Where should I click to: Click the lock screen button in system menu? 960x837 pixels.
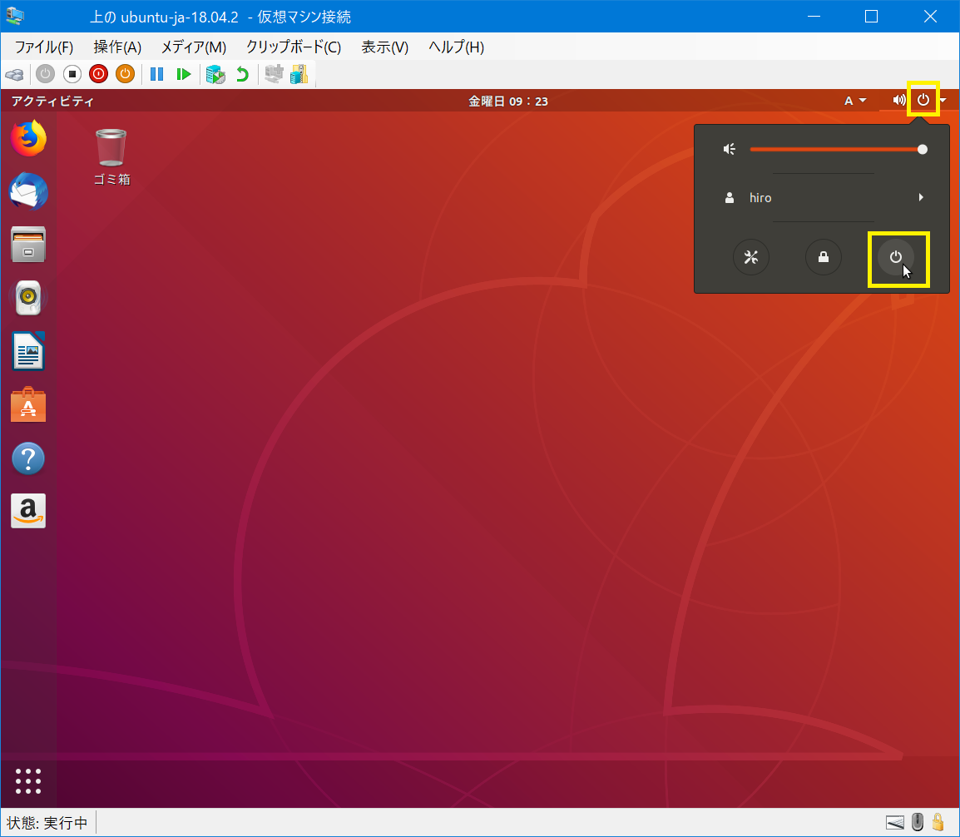(x=823, y=257)
